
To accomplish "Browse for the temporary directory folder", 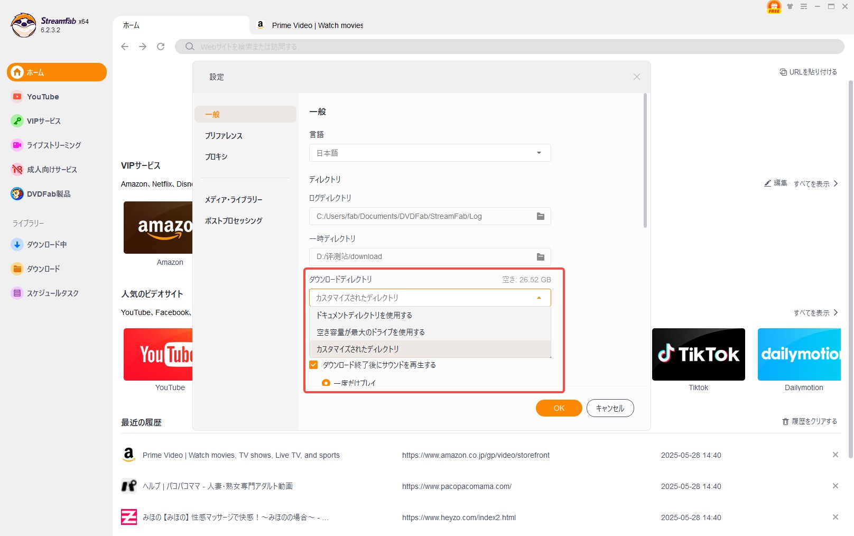I will (541, 257).
